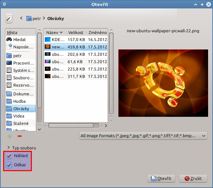Open the Videa folder place
This screenshot has width=213, height=188.
[21, 116]
